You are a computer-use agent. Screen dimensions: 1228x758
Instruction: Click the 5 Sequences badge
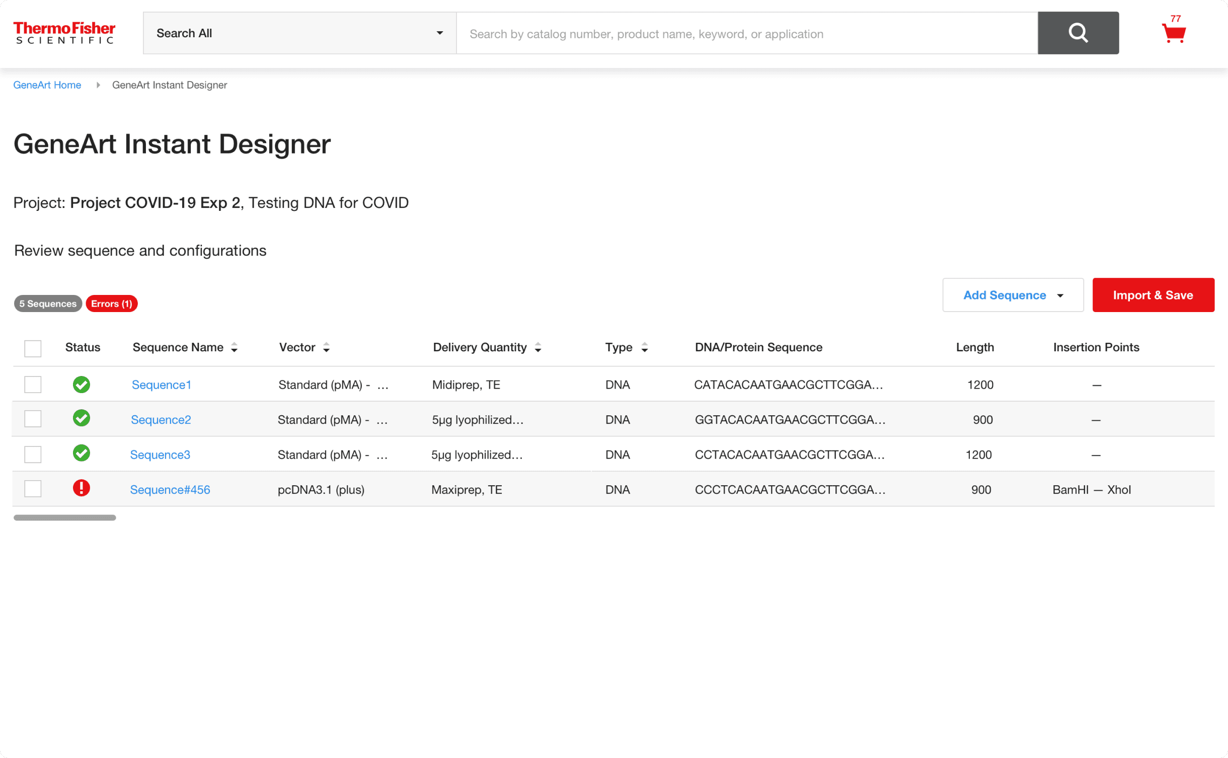tap(48, 304)
